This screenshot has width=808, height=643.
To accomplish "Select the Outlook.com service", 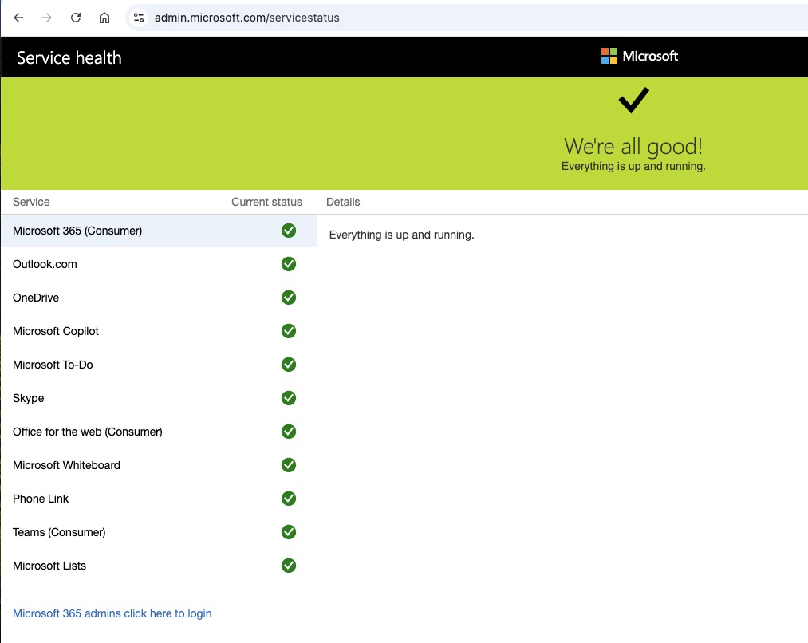I will point(159,264).
